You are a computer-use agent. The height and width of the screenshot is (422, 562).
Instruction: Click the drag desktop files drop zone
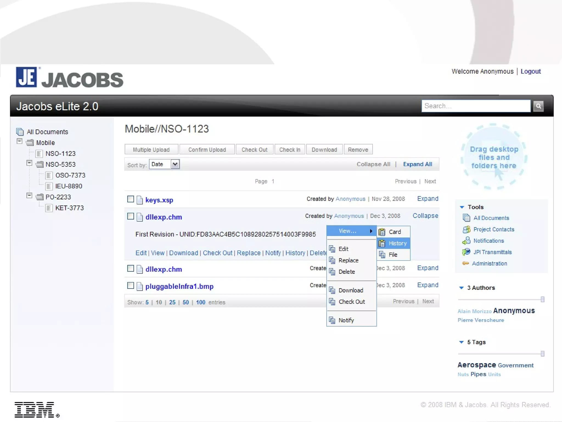click(494, 157)
